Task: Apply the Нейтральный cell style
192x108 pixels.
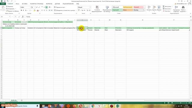Action: [x=128, y=7]
